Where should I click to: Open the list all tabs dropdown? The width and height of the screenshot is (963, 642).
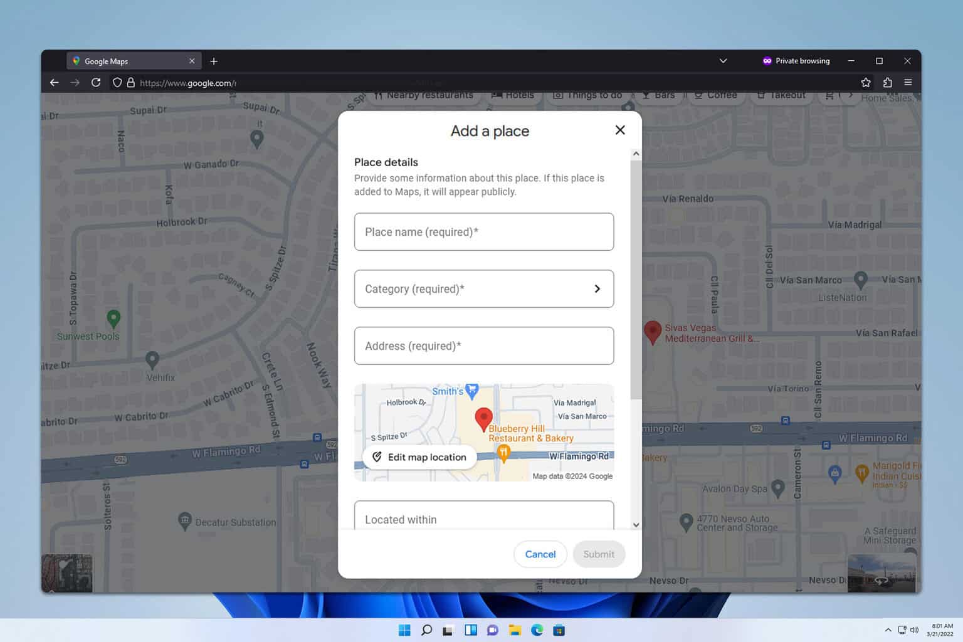(x=723, y=61)
